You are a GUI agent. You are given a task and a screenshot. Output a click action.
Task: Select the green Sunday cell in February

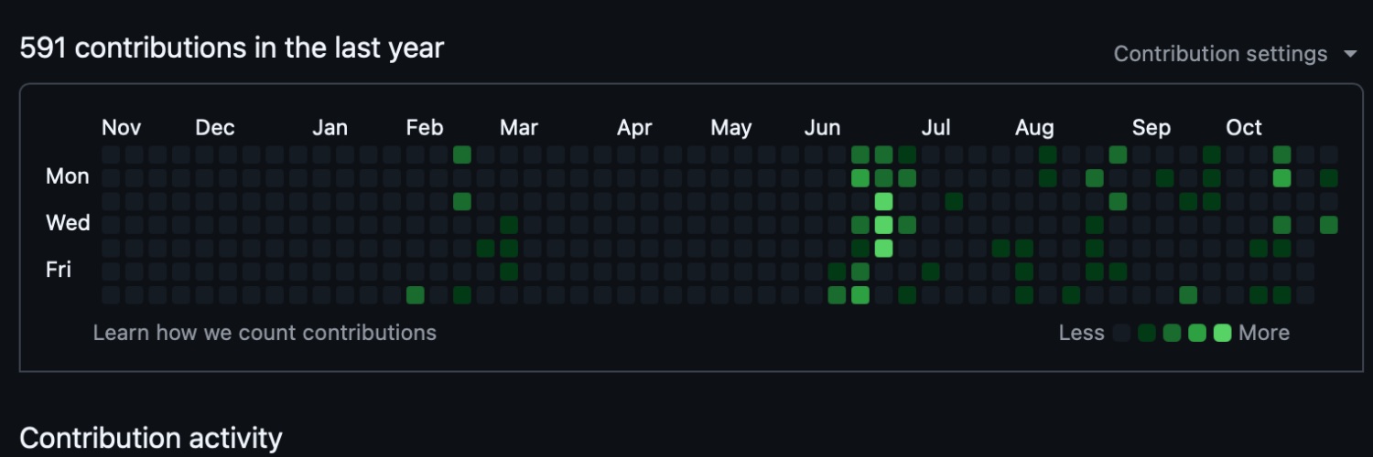click(462, 154)
